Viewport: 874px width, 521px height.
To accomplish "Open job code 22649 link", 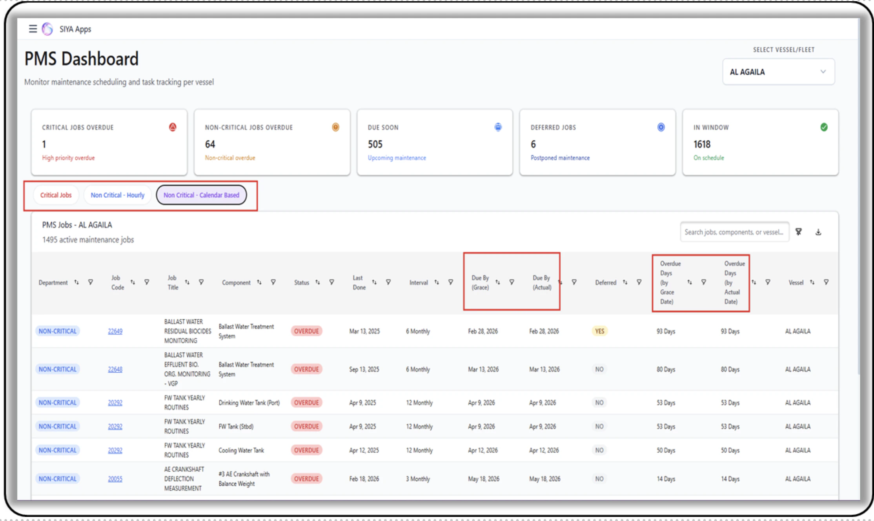I will [x=115, y=331].
